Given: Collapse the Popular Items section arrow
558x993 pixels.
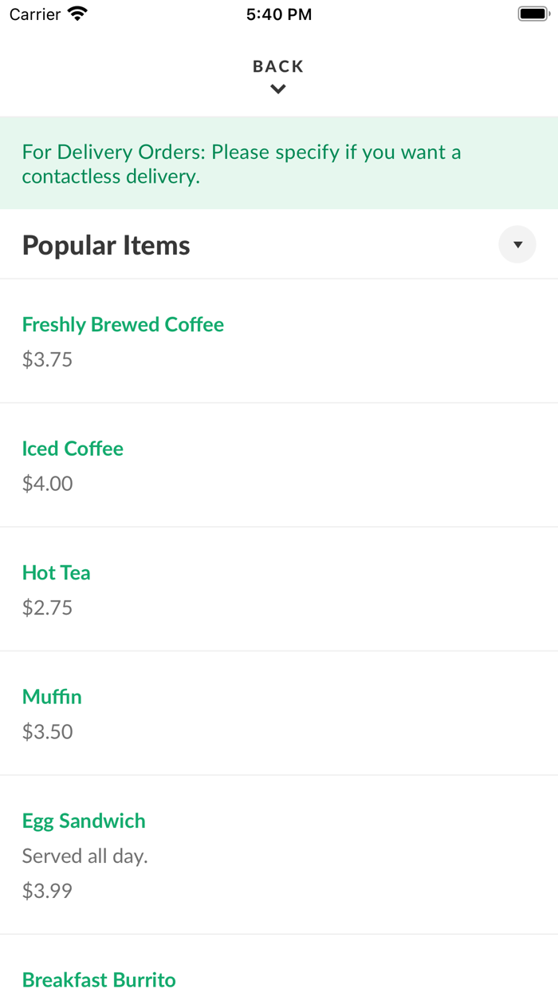Looking at the screenshot, I should (517, 245).
